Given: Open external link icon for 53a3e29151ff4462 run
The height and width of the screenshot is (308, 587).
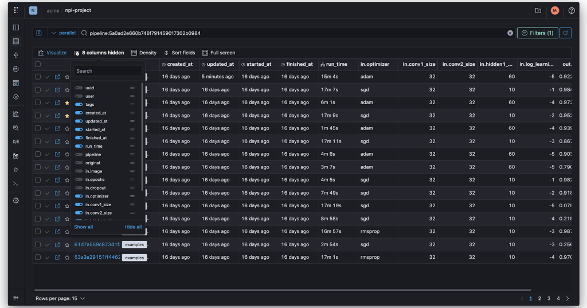Looking at the screenshot, I should pos(57,258).
